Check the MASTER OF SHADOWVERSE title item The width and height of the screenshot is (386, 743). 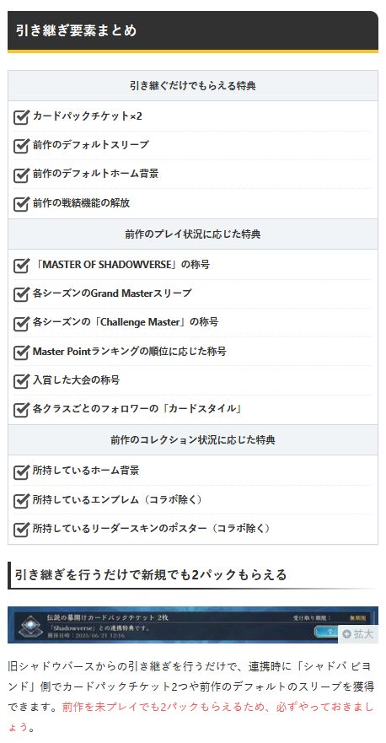(x=21, y=266)
